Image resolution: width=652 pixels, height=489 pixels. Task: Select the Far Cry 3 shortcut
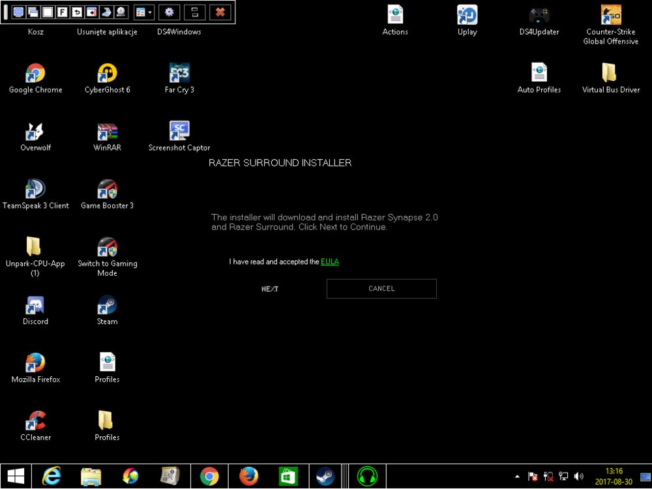(179, 78)
